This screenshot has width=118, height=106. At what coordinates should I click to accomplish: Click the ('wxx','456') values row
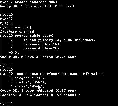point(30,86)
